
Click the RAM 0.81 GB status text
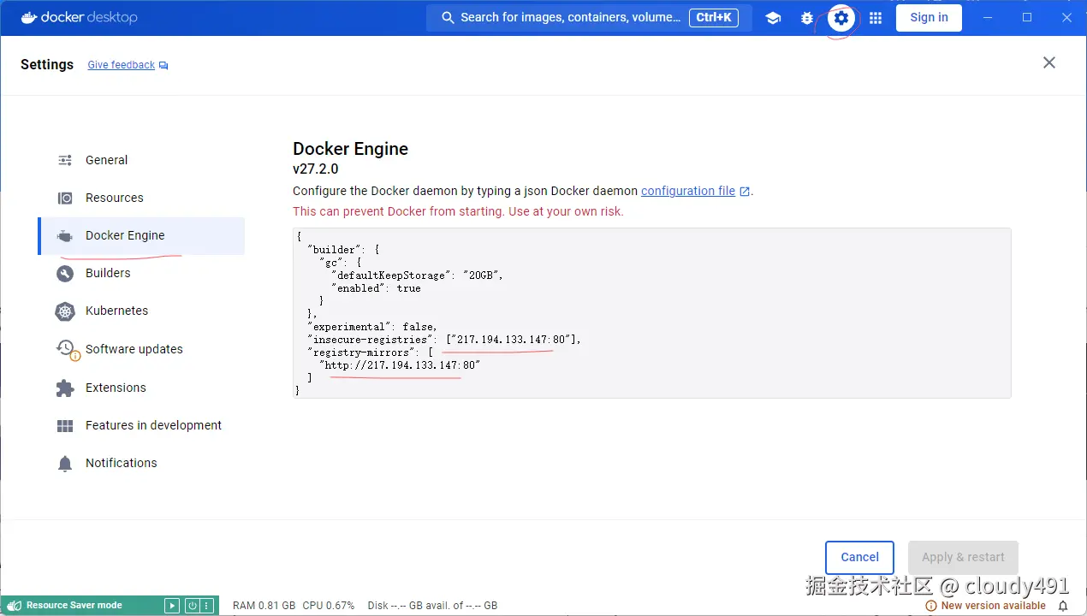tap(264, 606)
